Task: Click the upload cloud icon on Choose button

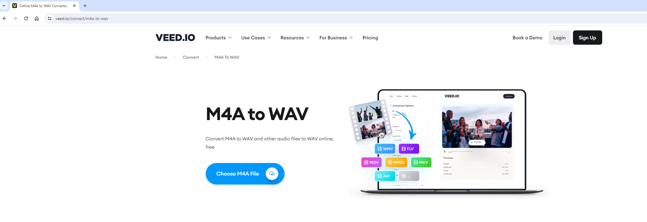Action: coord(272,174)
